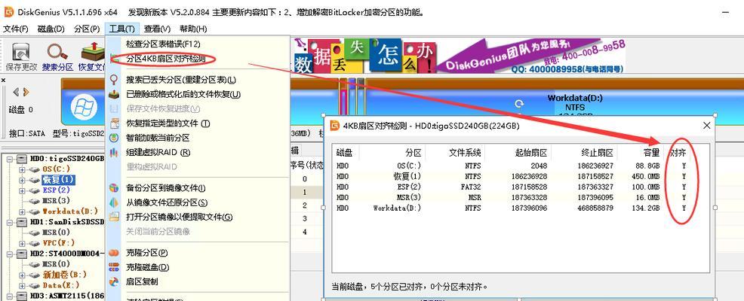This screenshot has height=301, width=744.
Task: Click the Windows logo partition in disk map
Action: tap(84, 107)
